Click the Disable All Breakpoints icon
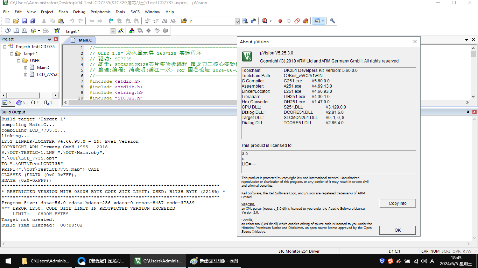 coord(297,21)
